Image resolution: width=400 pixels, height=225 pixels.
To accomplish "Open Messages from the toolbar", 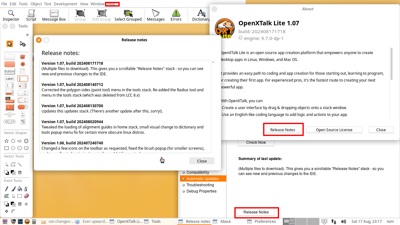I will [156, 15].
